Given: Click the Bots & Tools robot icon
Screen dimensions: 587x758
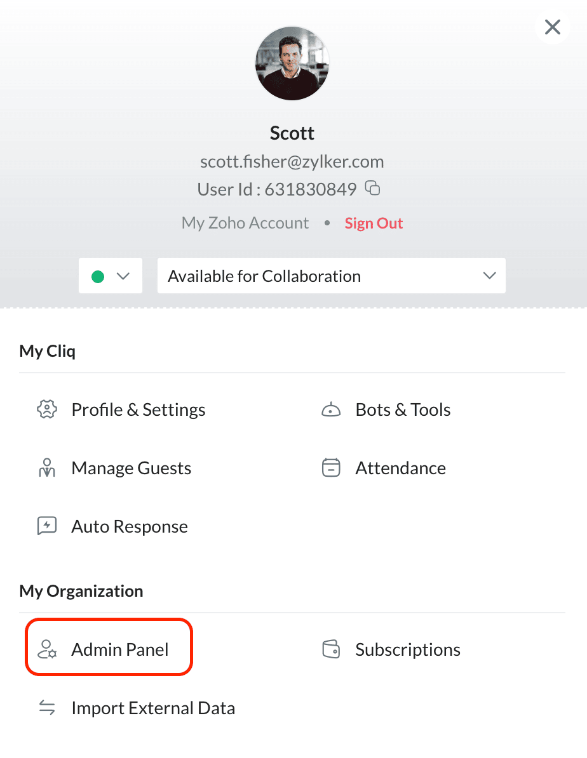Looking at the screenshot, I should pos(331,409).
